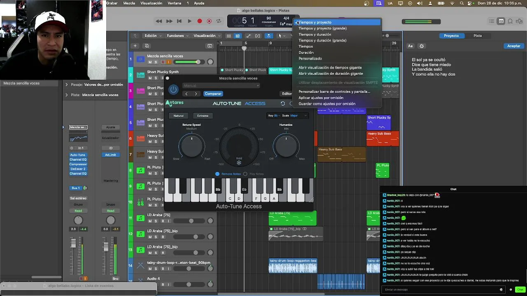Click the Comparar button

[x=213, y=94]
